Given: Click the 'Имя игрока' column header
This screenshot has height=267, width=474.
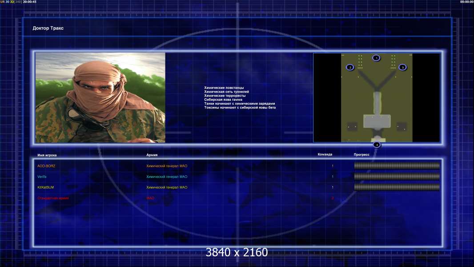Looking at the screenshot, I should (x=47, y=155).
